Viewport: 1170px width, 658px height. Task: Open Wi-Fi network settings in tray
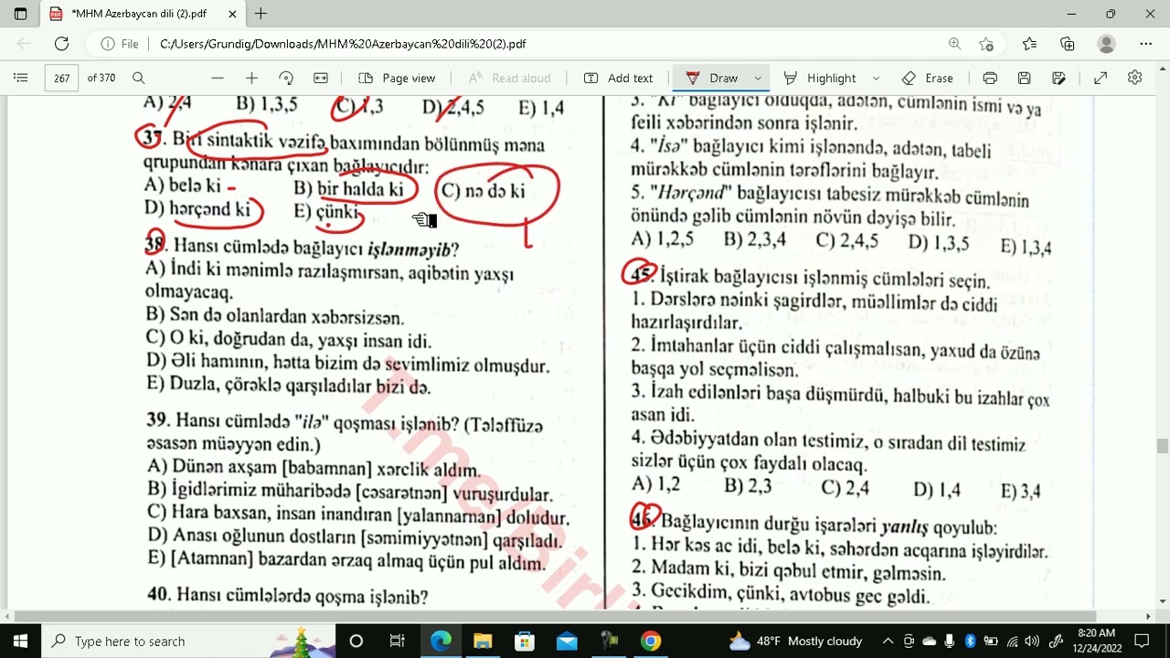click(1013, 641)
